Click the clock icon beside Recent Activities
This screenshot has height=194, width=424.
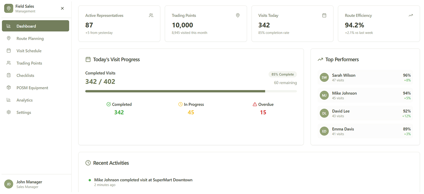(88, 163)
